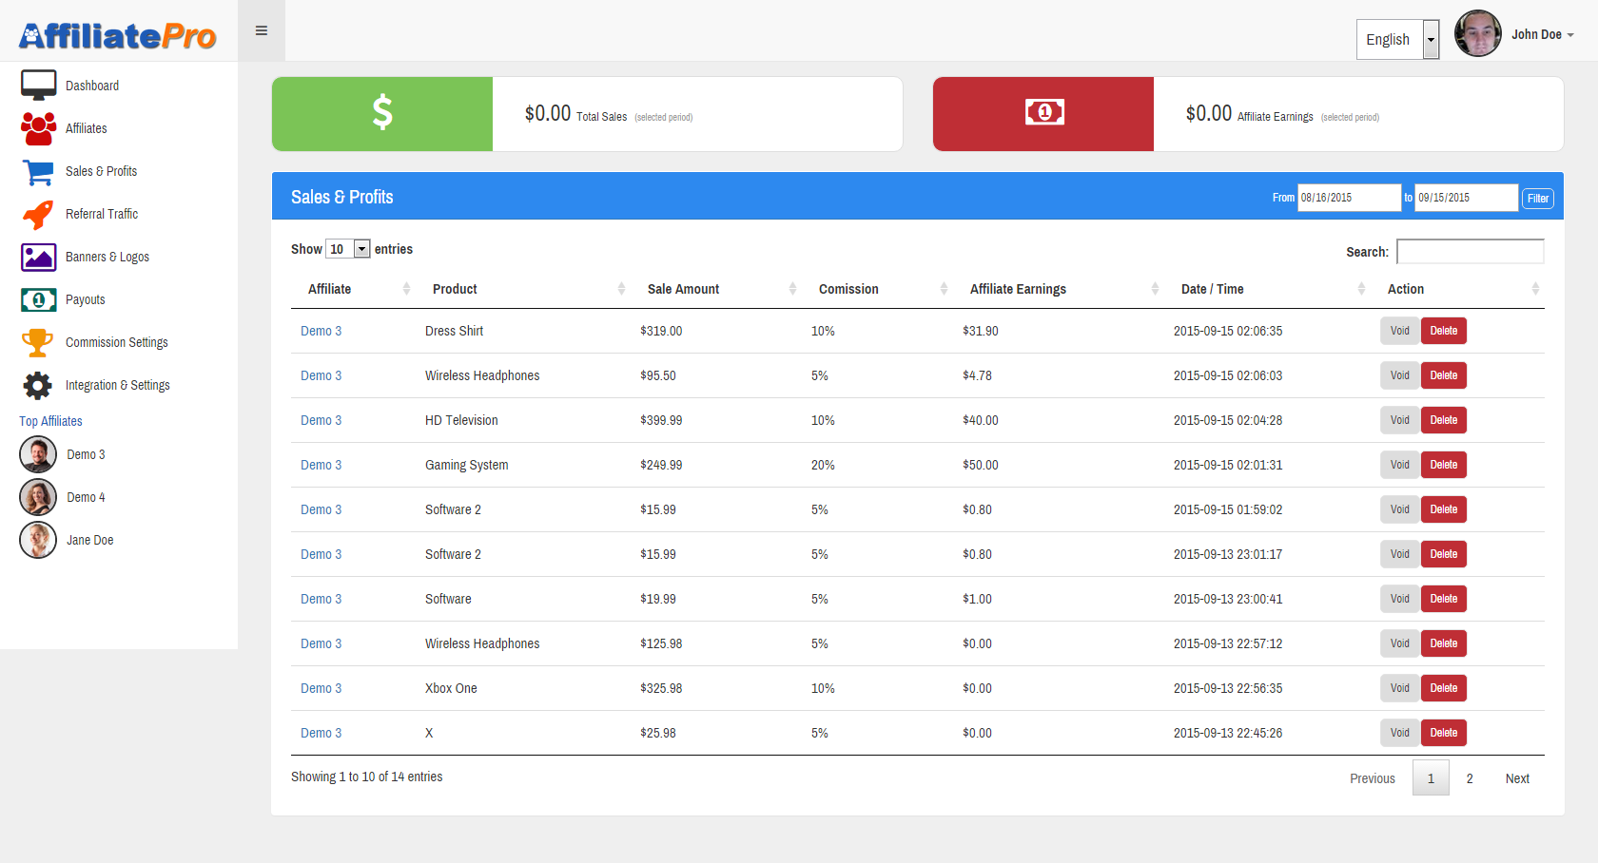
Task: Click the Referral Traffic rocket icon
Action: click(38, 215)
